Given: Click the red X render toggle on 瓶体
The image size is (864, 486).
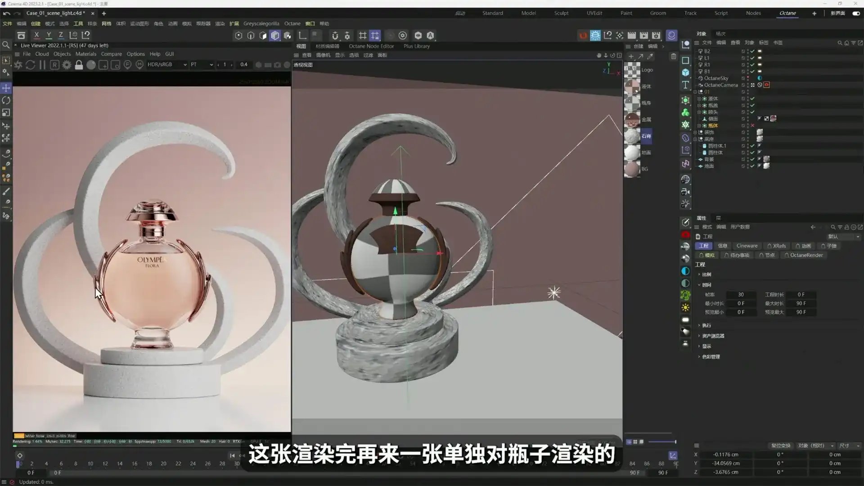Looking at the screenshot, I should point(752,125).
